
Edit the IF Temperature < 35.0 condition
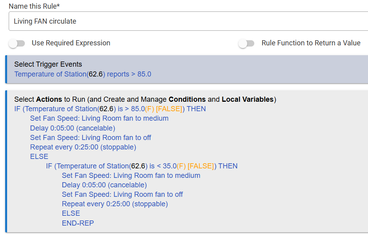[142, 166]
